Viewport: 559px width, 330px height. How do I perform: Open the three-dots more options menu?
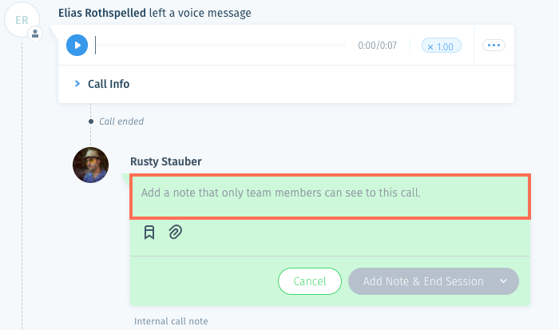tap(494, 46)
